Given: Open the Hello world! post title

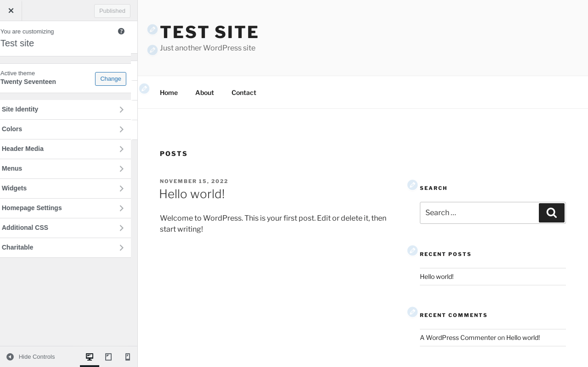Looking at the screenshot, I should pos(192,194).
